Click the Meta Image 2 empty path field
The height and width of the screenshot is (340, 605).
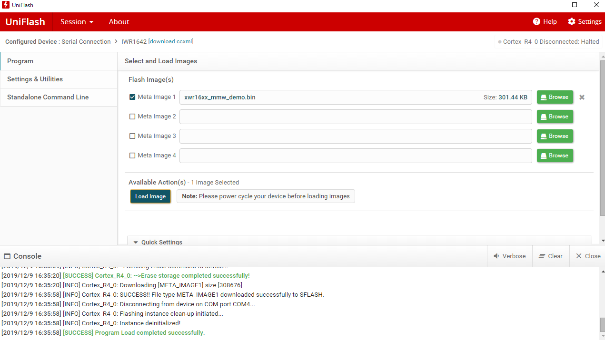[356, 117]
